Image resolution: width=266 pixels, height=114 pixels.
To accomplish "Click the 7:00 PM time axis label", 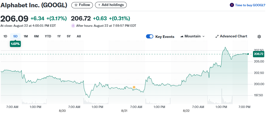I will pos(244,107).
